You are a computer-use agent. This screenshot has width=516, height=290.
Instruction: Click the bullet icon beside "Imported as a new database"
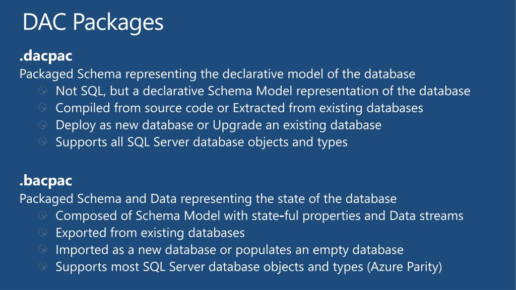pos(42,250)
